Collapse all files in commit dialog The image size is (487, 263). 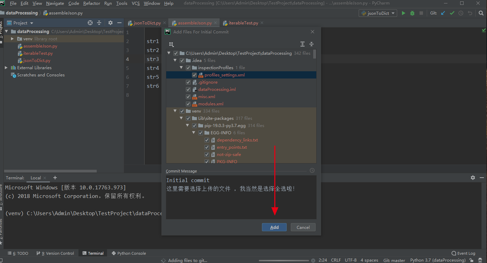click(x=311, y=44)
